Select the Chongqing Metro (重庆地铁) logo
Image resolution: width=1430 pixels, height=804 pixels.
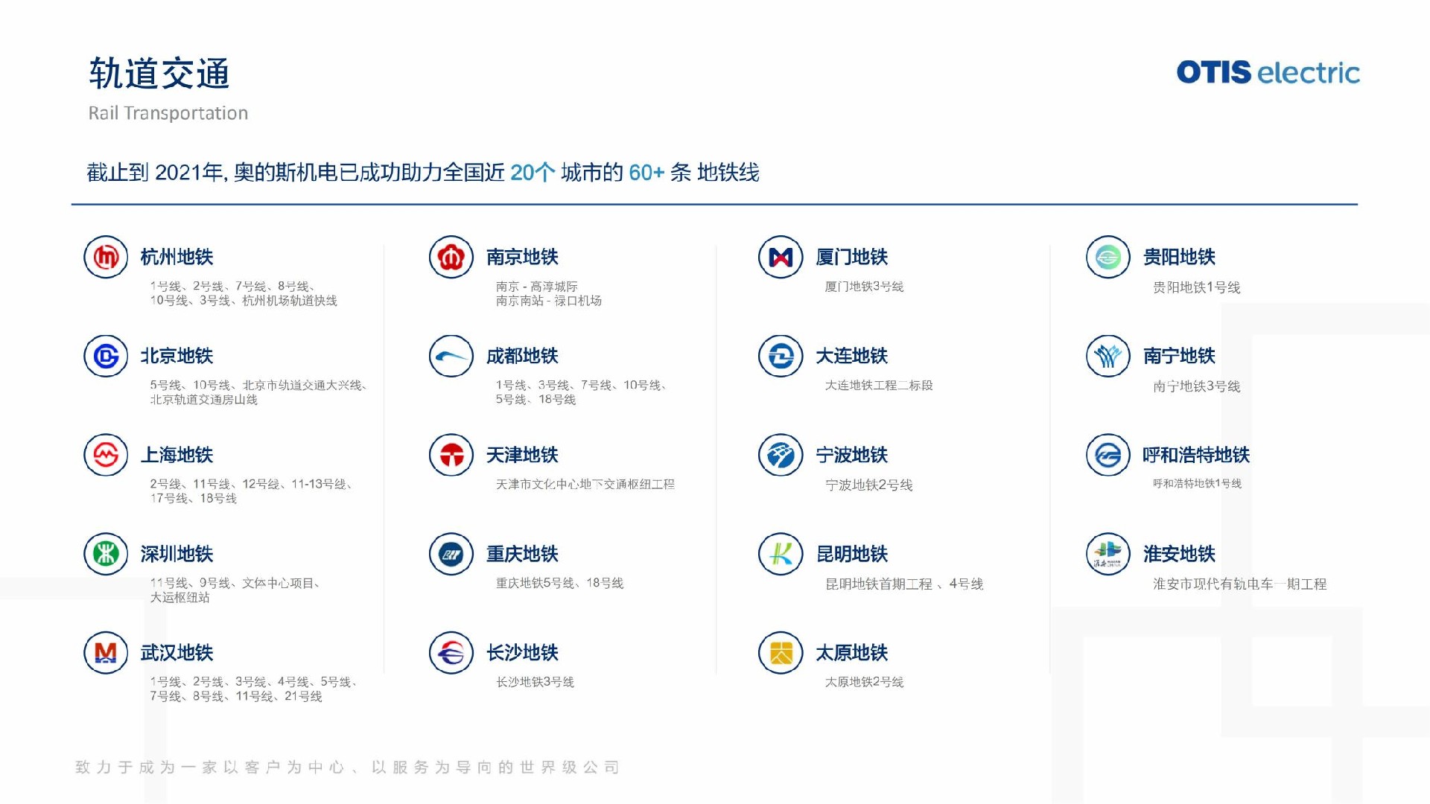click(451, 554)
